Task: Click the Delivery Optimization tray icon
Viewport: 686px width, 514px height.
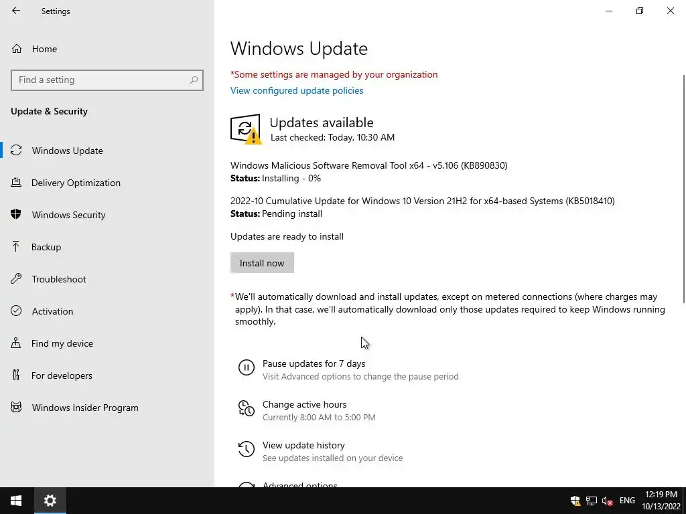Action: coord(16,182)
